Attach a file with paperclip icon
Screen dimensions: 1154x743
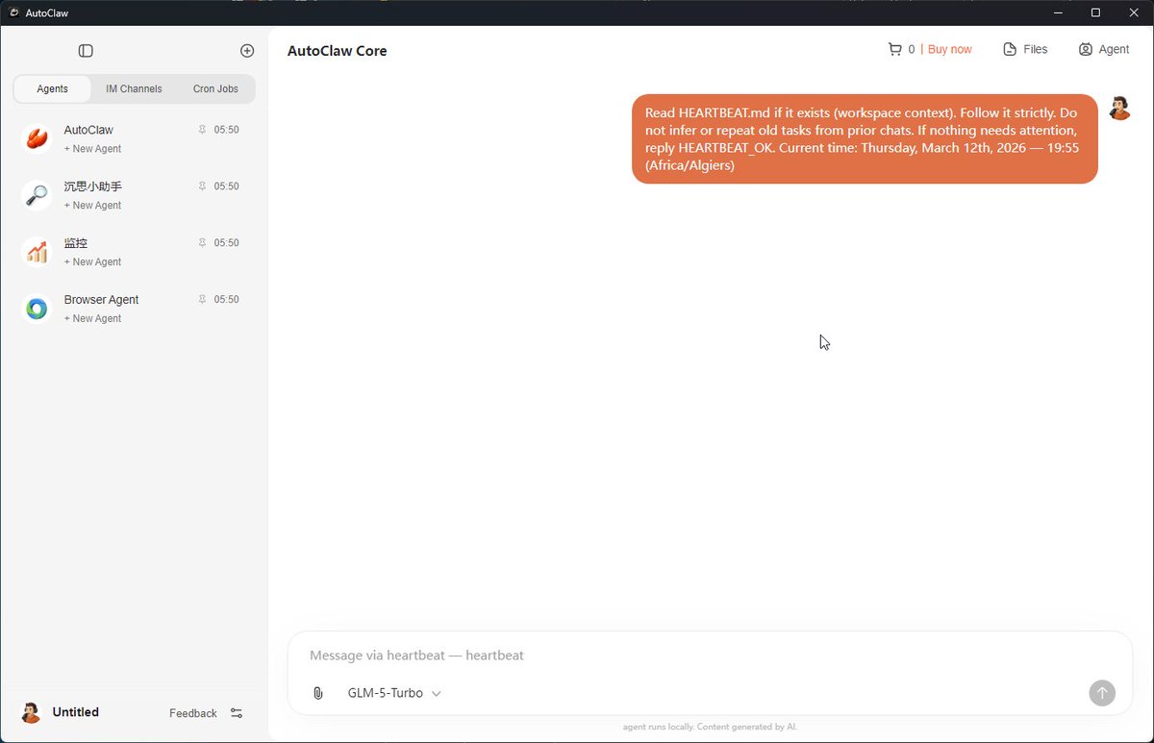(318, 693)
